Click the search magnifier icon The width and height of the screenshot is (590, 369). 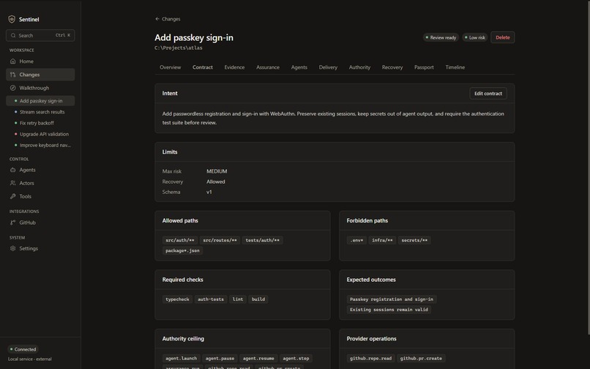[x=13, y=35]
